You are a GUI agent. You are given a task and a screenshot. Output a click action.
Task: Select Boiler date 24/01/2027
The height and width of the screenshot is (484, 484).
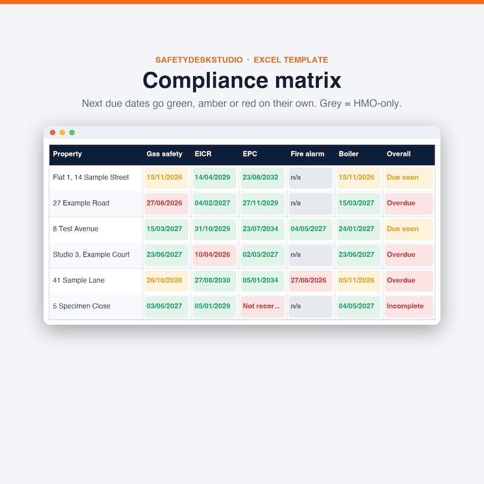point(358,229)
